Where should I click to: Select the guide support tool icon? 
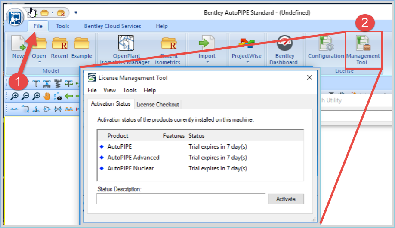[47, 83]
